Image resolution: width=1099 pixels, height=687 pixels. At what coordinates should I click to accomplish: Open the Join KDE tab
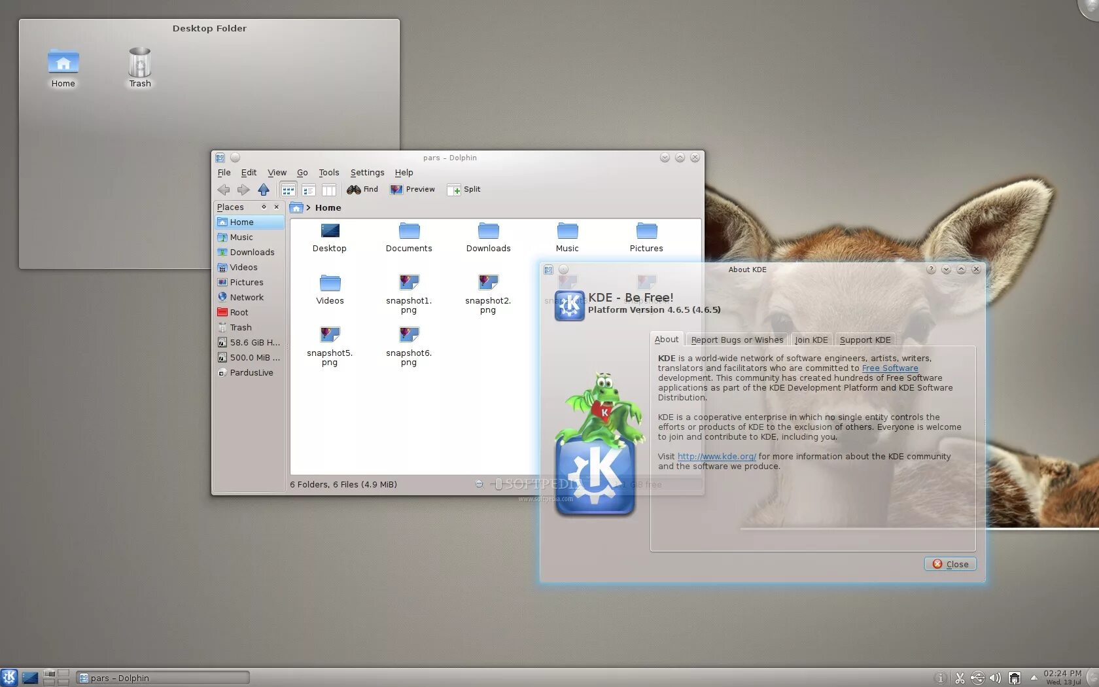(x=811, y=340)
